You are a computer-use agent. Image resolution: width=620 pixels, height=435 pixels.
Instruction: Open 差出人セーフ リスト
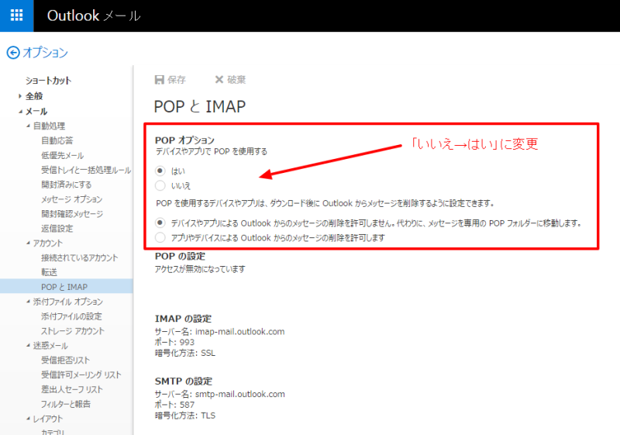click(x=72, y=389)
